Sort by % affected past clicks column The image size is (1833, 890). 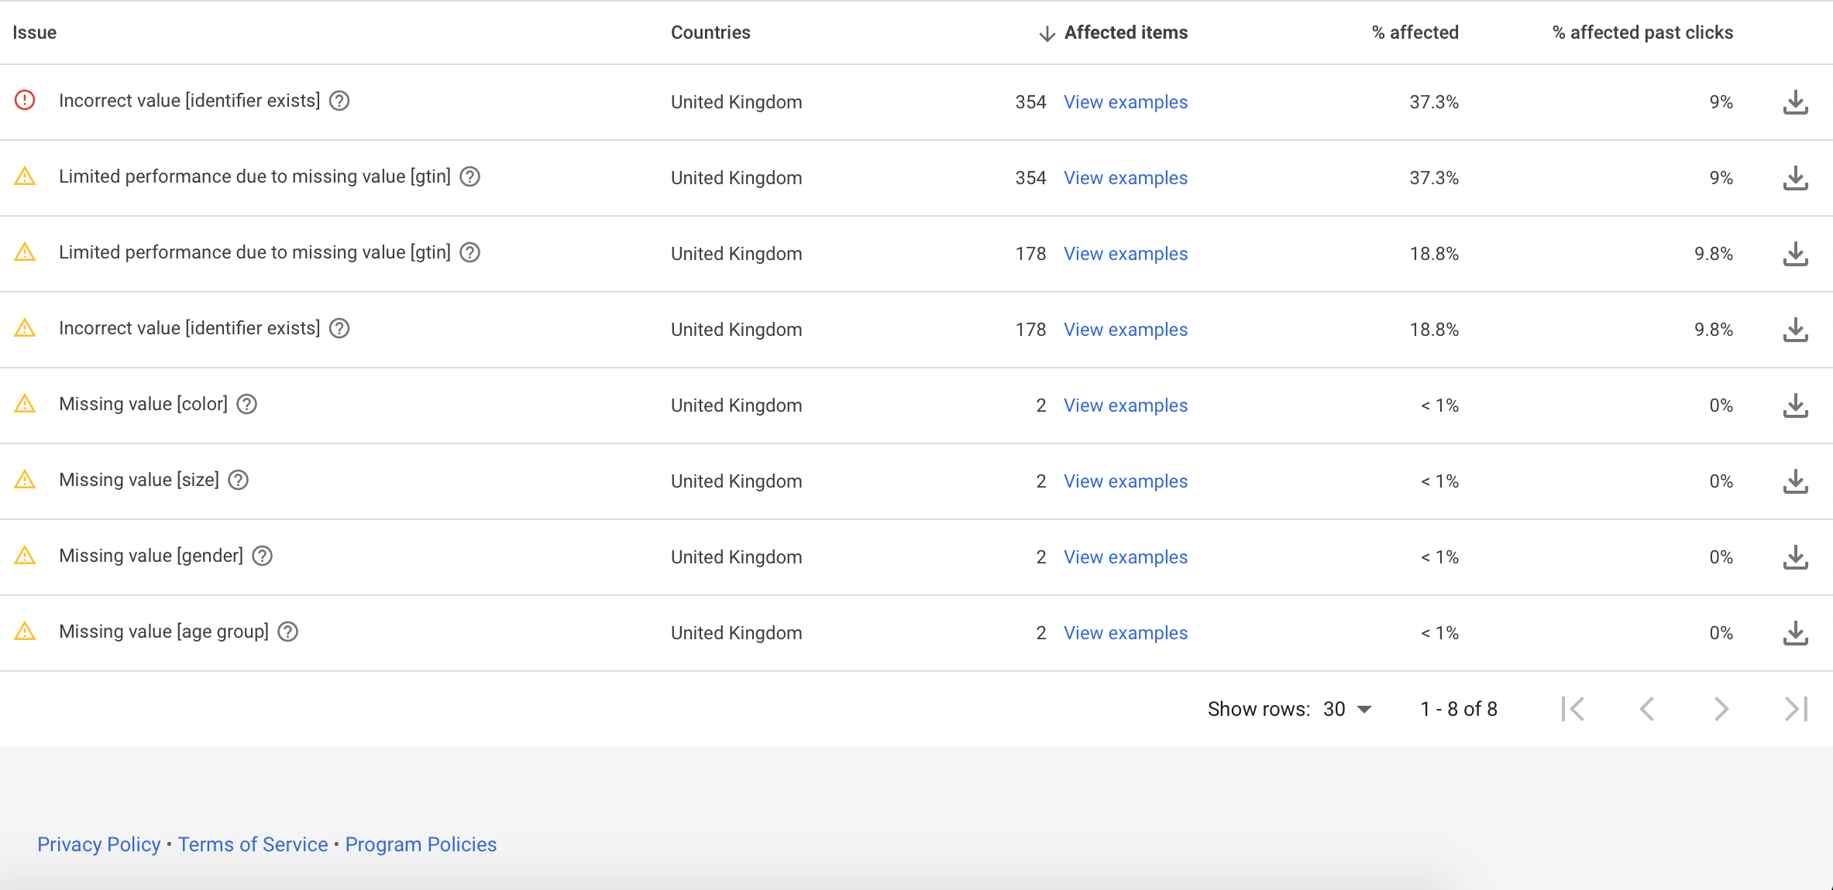click(x=1642, y=33)
